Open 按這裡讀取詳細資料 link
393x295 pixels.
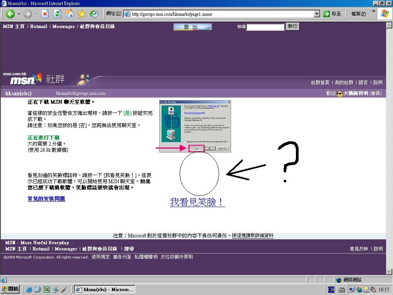[x=253, y=235]
